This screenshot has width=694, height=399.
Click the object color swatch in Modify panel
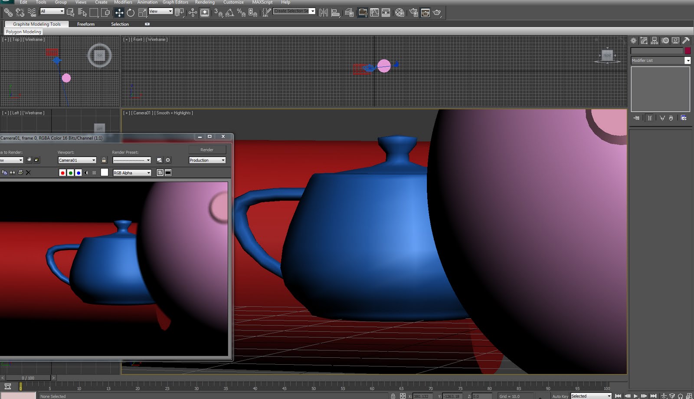point(688,51)
